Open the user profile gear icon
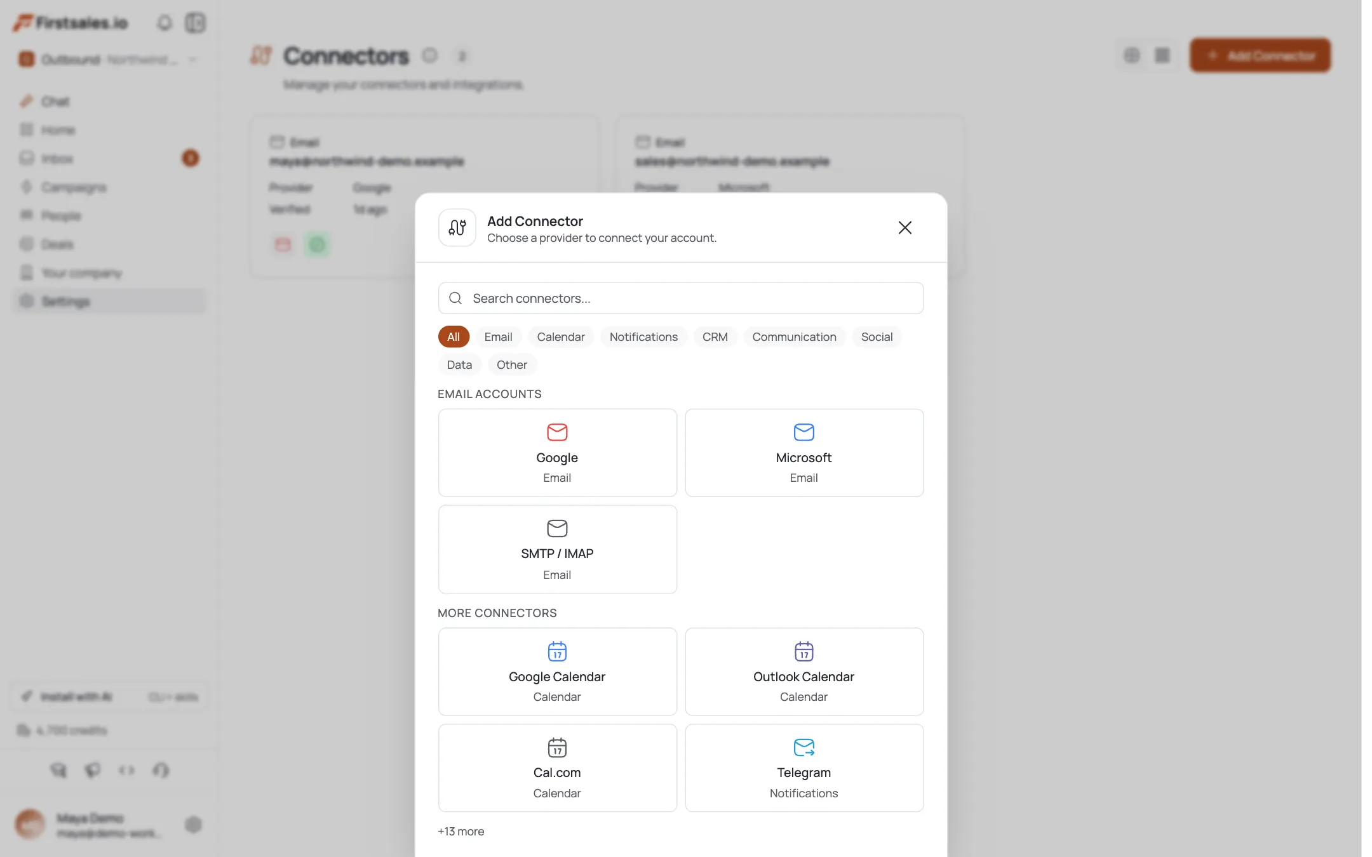This screenshot has height=857, width=1372. click(x=193, y=825)
